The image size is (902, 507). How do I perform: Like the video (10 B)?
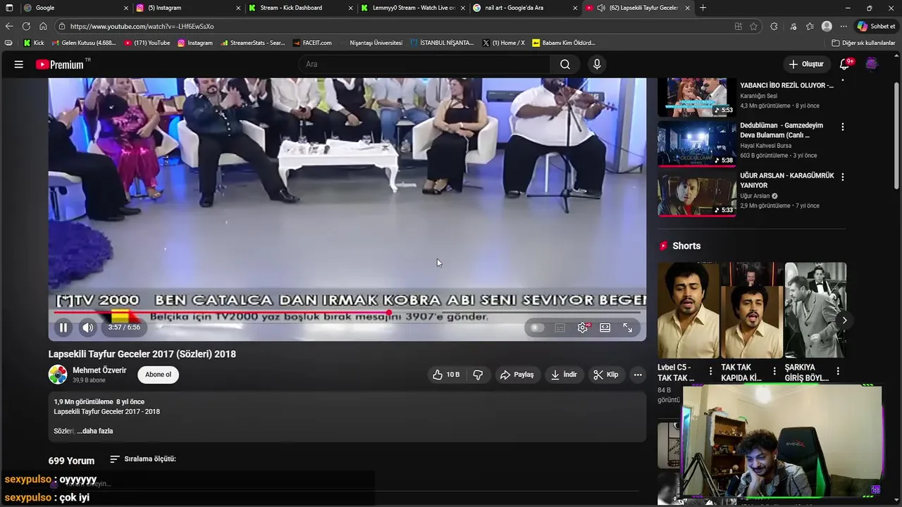pos(446,375)
